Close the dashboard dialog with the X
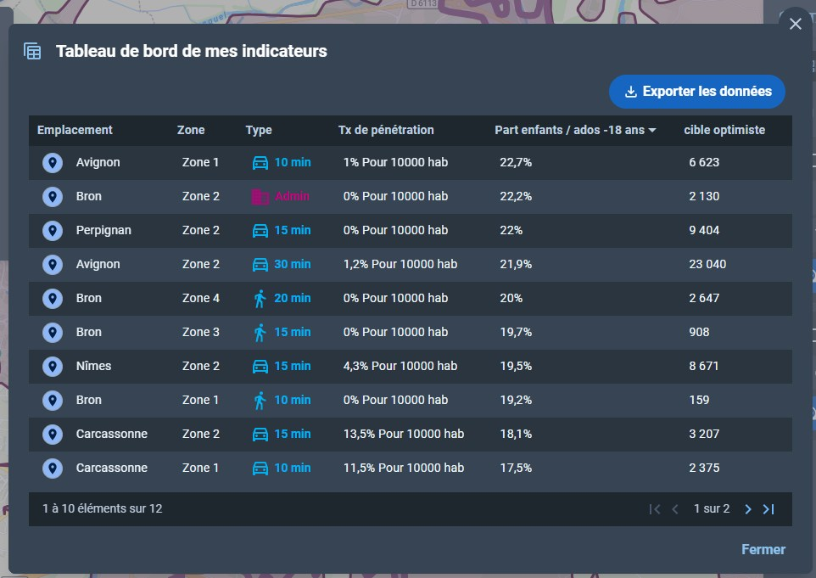This screenshot has height=578, width=816. point(795,24)
